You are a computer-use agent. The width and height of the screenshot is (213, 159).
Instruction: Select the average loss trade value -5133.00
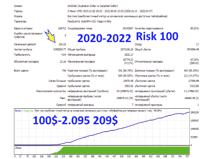click(194, 86)
